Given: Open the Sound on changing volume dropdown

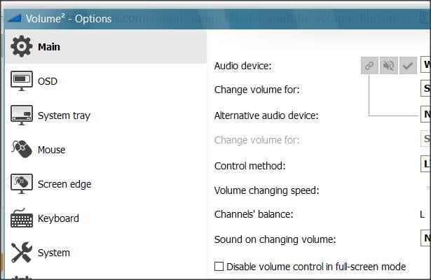Looking at the screenshot, I should point(426,238).
